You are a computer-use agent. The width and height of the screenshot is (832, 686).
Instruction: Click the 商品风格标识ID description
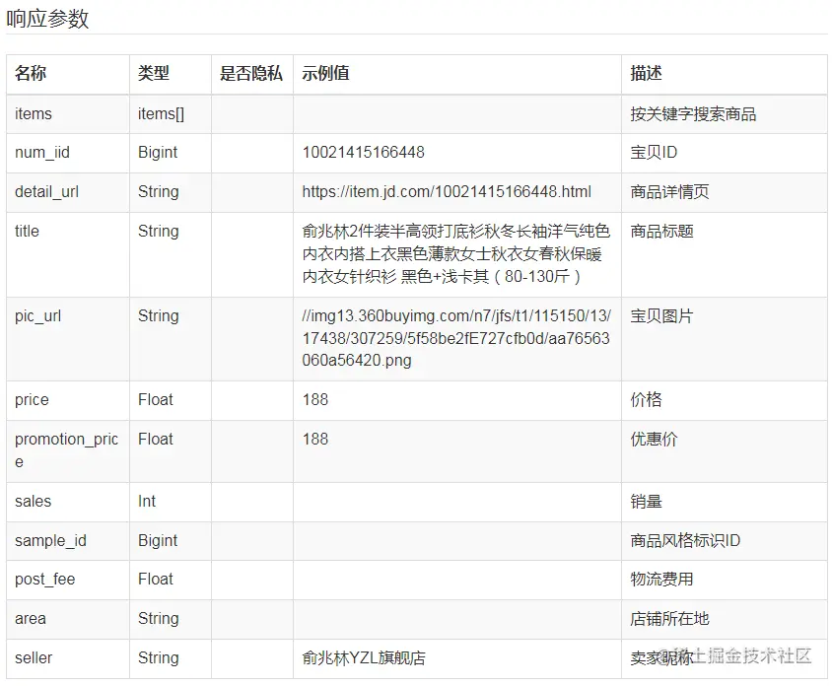[x=685, y=541]
